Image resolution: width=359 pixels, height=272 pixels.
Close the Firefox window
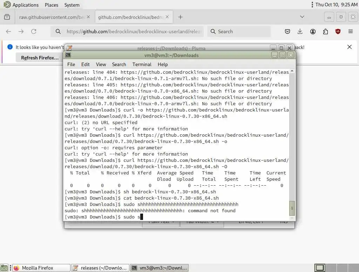point(353,17)
